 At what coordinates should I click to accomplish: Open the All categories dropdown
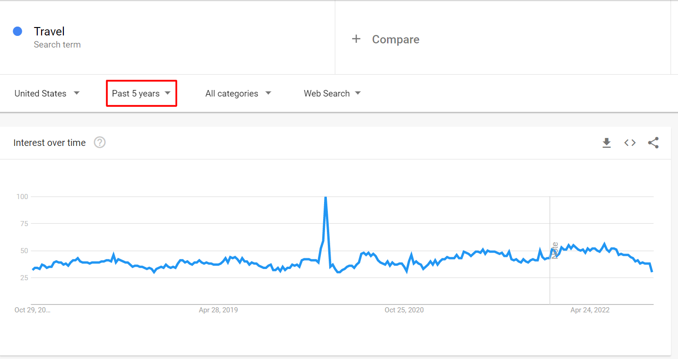coord(238,93)
